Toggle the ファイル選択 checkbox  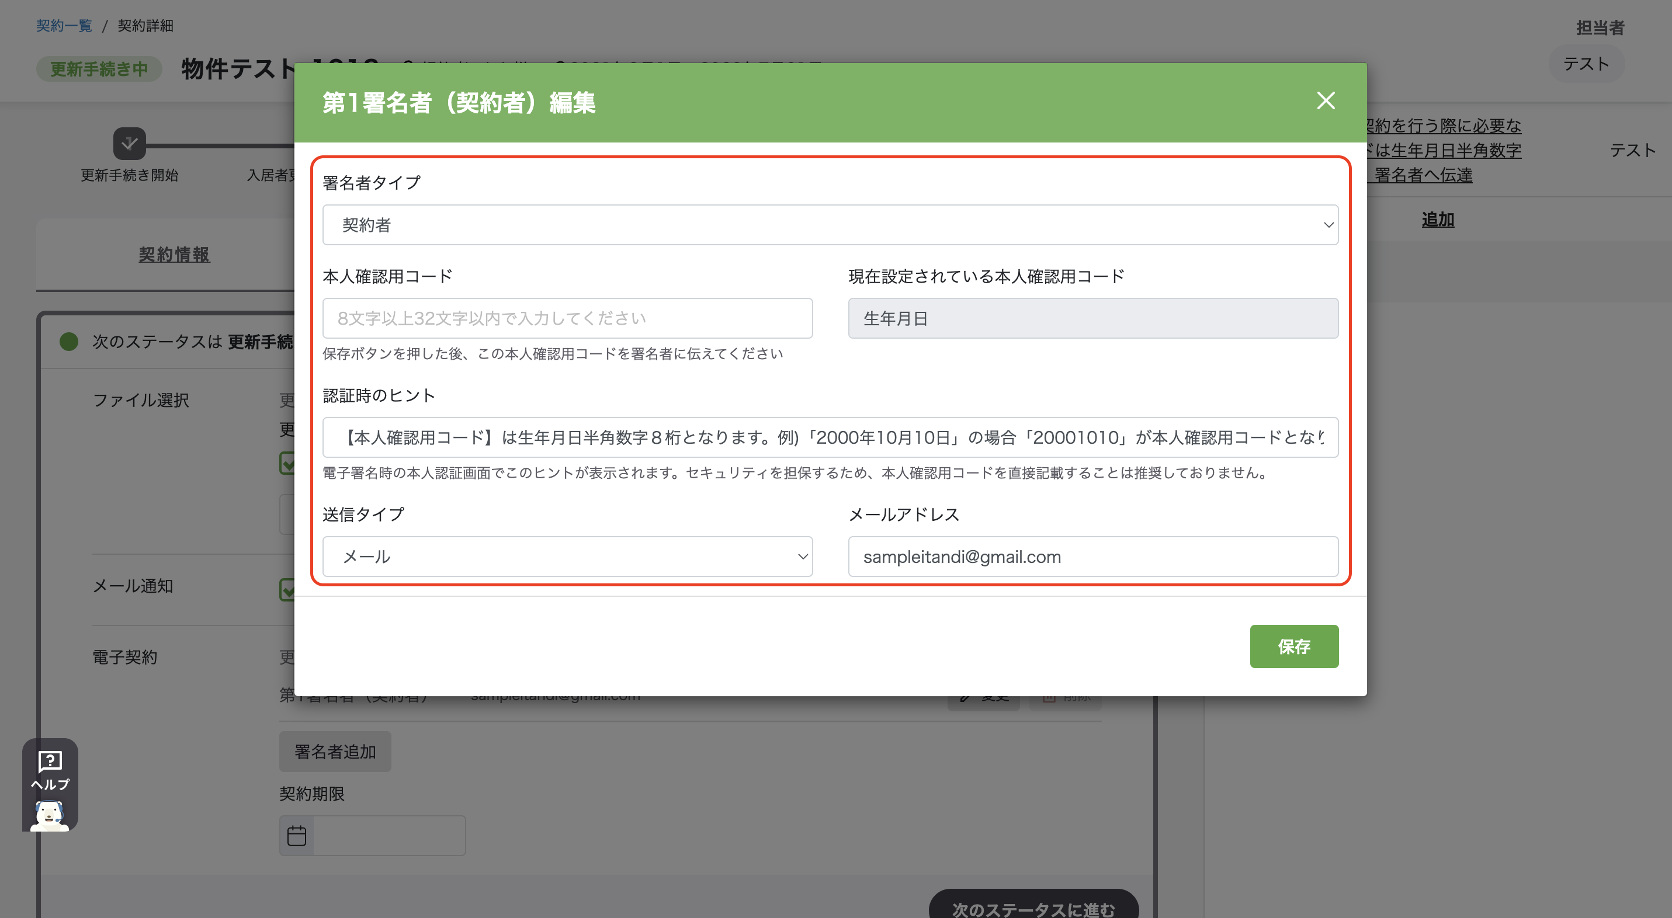(x=287, y=463)
